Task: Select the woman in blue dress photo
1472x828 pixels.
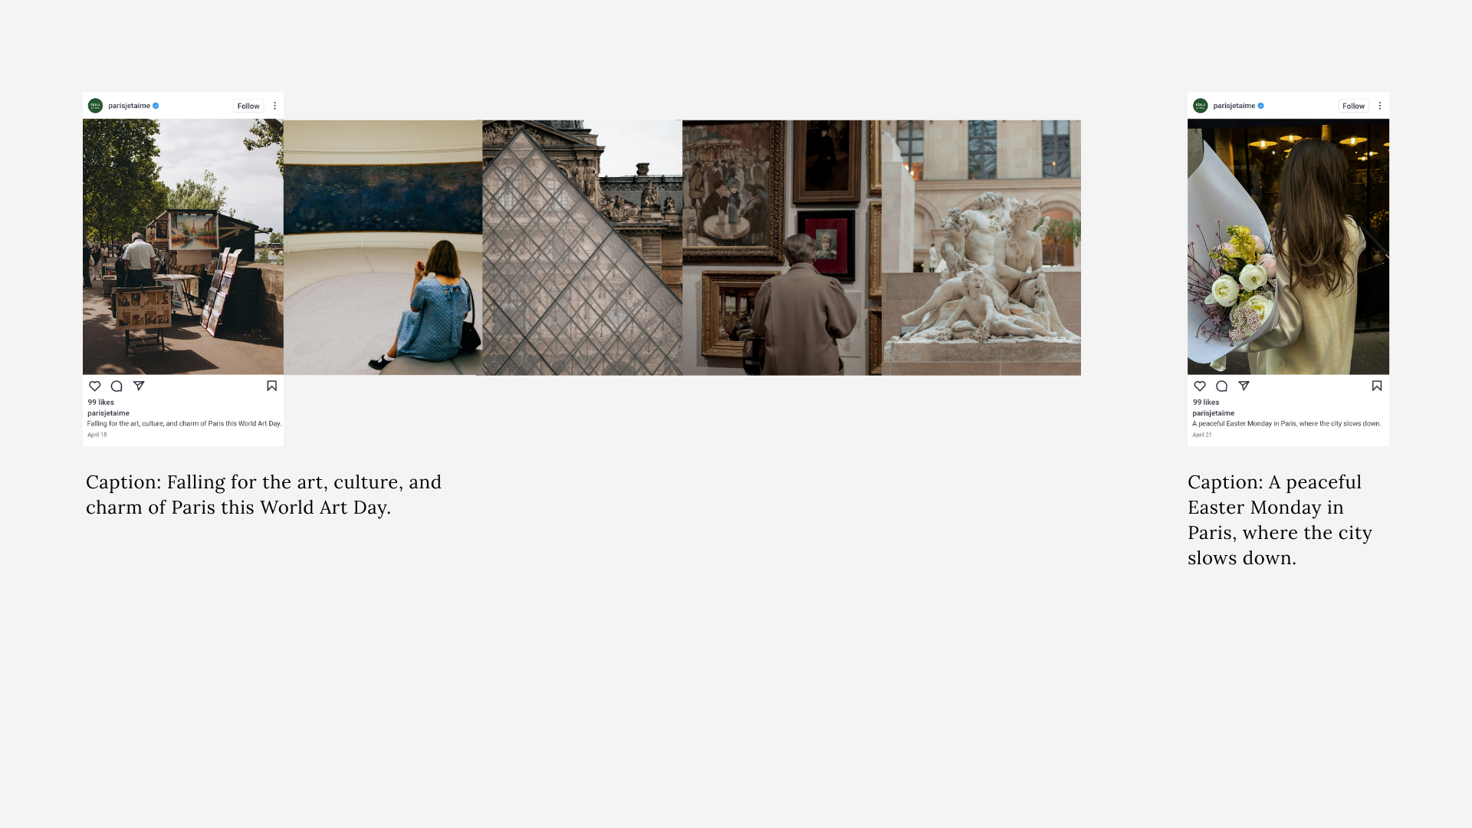Action: coord(383,247)
